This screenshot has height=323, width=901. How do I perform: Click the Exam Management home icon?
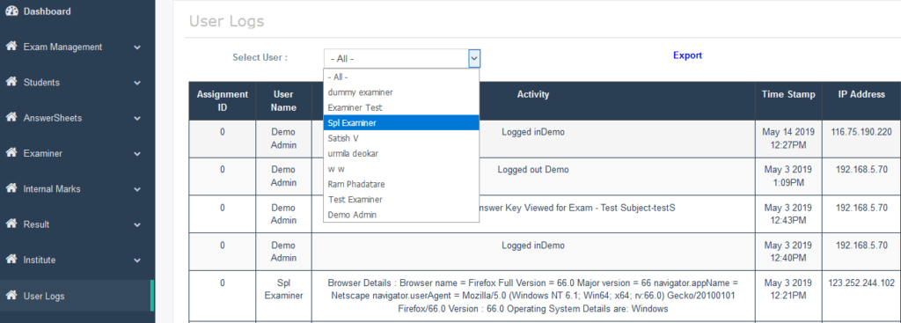tap(11, 46)
